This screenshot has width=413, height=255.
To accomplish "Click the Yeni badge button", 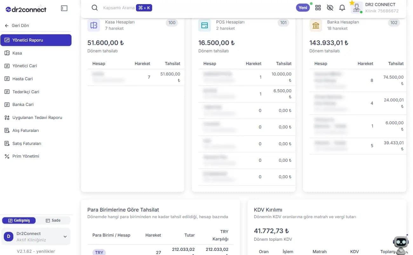I will tap(303, 8).
